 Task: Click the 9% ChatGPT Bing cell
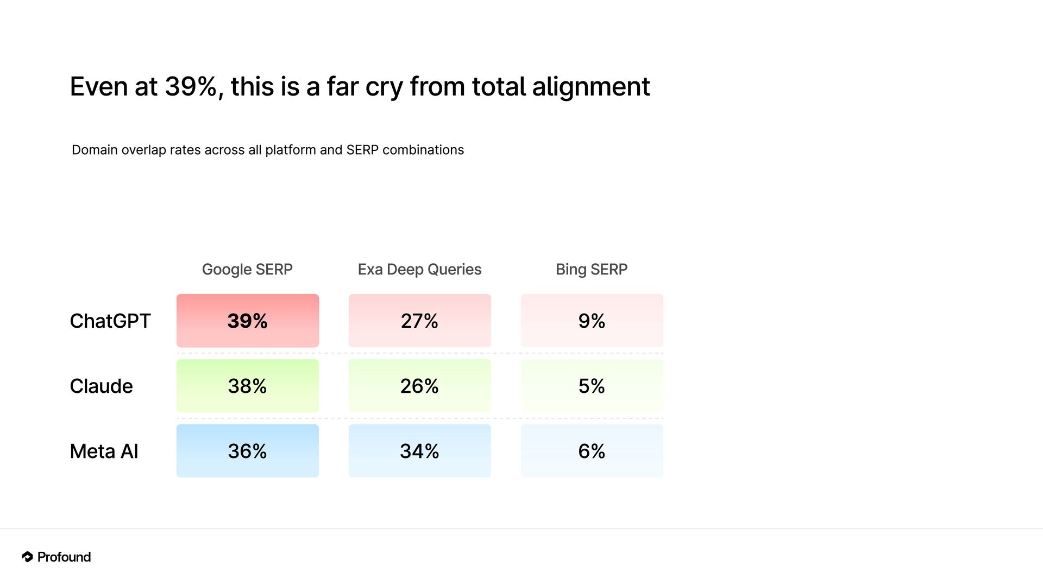point(592,321)
